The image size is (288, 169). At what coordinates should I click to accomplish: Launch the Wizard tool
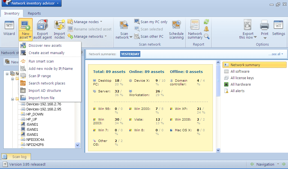coord(9,28)
